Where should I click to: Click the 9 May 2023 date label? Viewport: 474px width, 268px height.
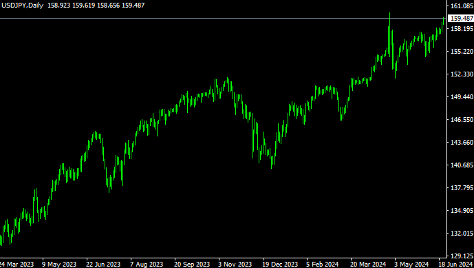(59, 265)
